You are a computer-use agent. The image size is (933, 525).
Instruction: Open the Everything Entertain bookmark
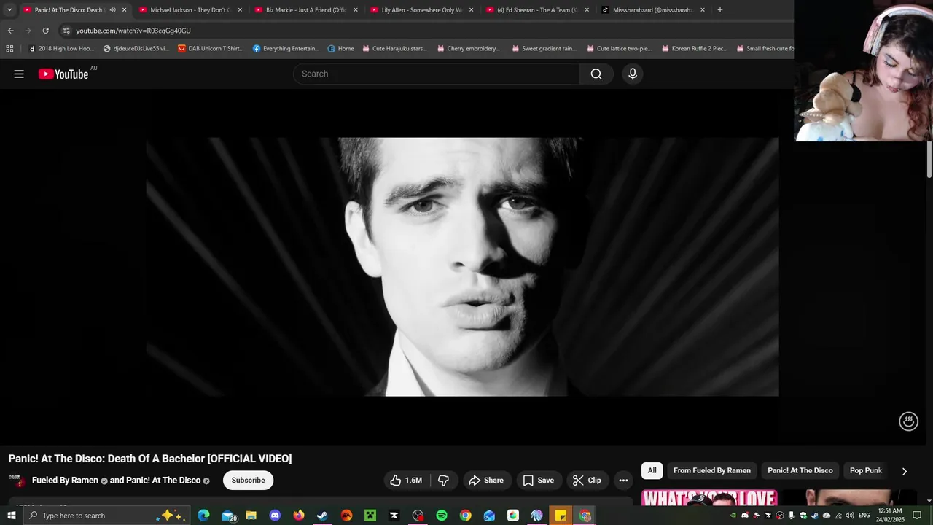tap(286, 49)
